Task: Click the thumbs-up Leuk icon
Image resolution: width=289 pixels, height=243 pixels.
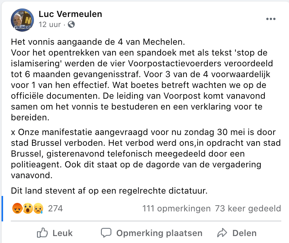Action: 42,233
